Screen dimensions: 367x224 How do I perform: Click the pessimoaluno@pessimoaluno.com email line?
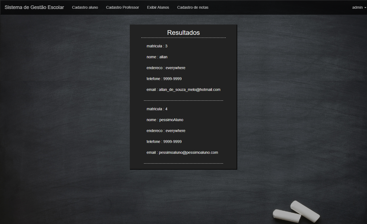[182, 152]
